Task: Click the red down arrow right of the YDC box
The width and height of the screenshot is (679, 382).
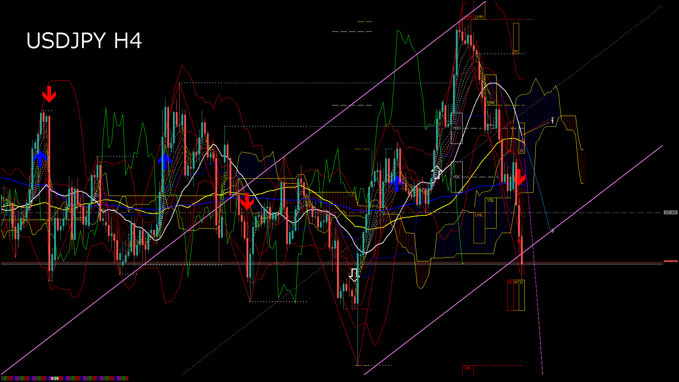Action: coord(519,178)
